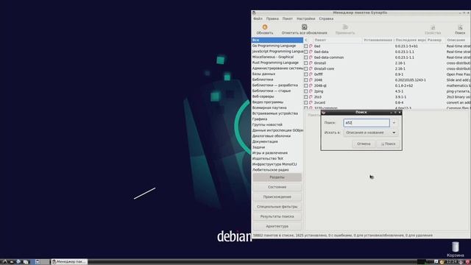Select the Базы данных category
This screenshot has width=471, height=265.
pyautogui.click(x=277, y=74)
